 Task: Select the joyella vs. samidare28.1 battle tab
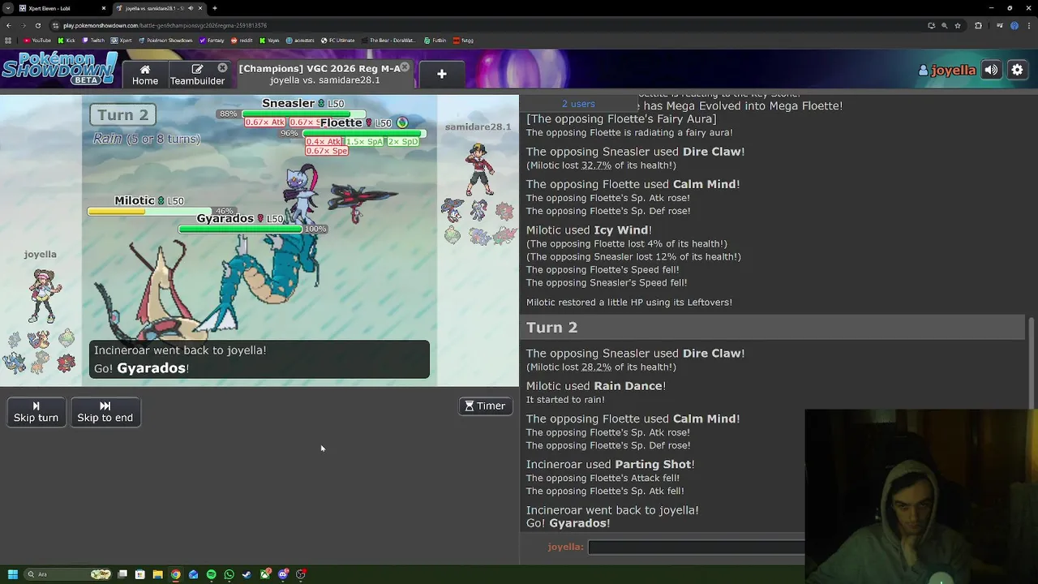point(324,74)
